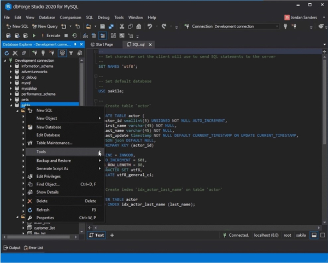The image size is (328, 263).
Task: Expand the adventureworks database node
Action: (x=11, y=72)
